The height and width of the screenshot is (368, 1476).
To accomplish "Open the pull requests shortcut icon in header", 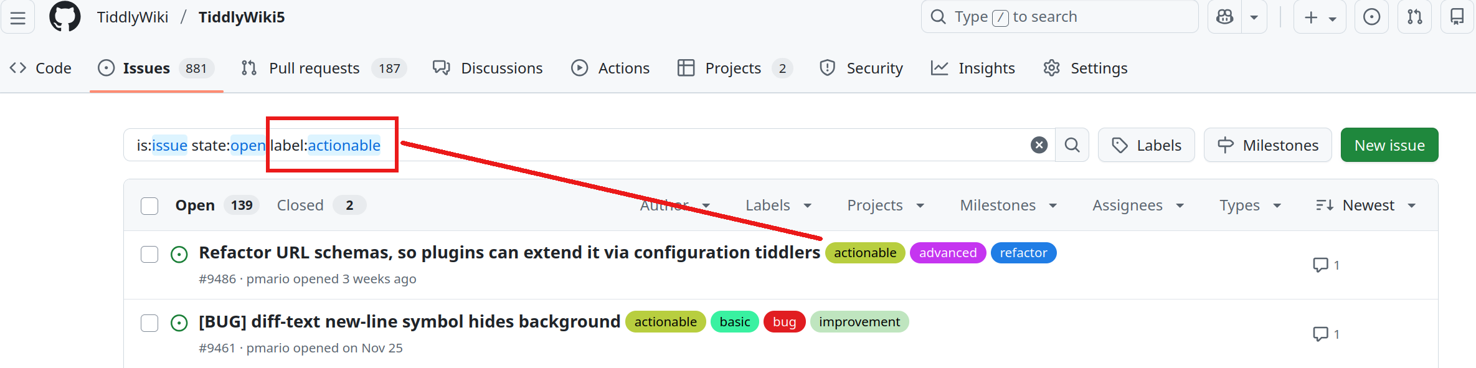I will pyautogui.click(x=1414, y=17).
